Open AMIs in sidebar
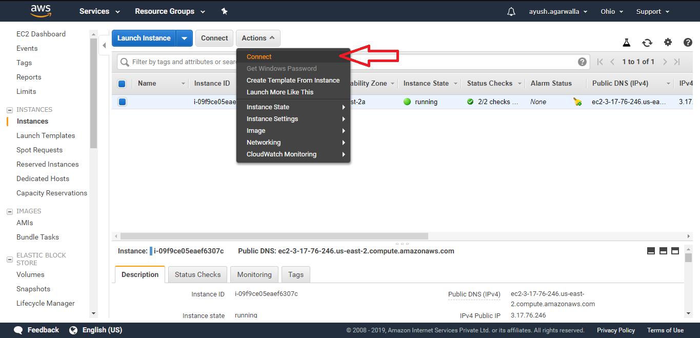Screen dimensions: 700x338 pyautogui.click(x=25, y=223)
